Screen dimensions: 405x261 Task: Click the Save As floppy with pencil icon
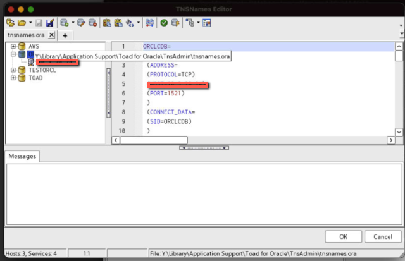pos(50,23)
